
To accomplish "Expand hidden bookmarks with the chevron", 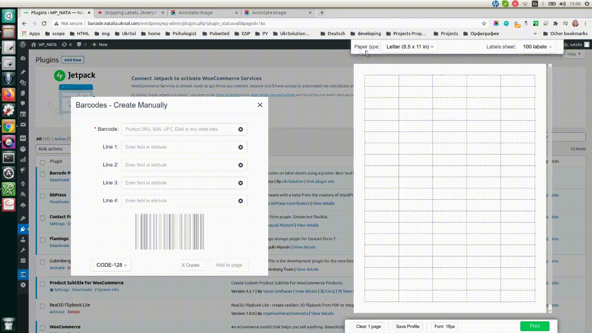I will point(535,33).
